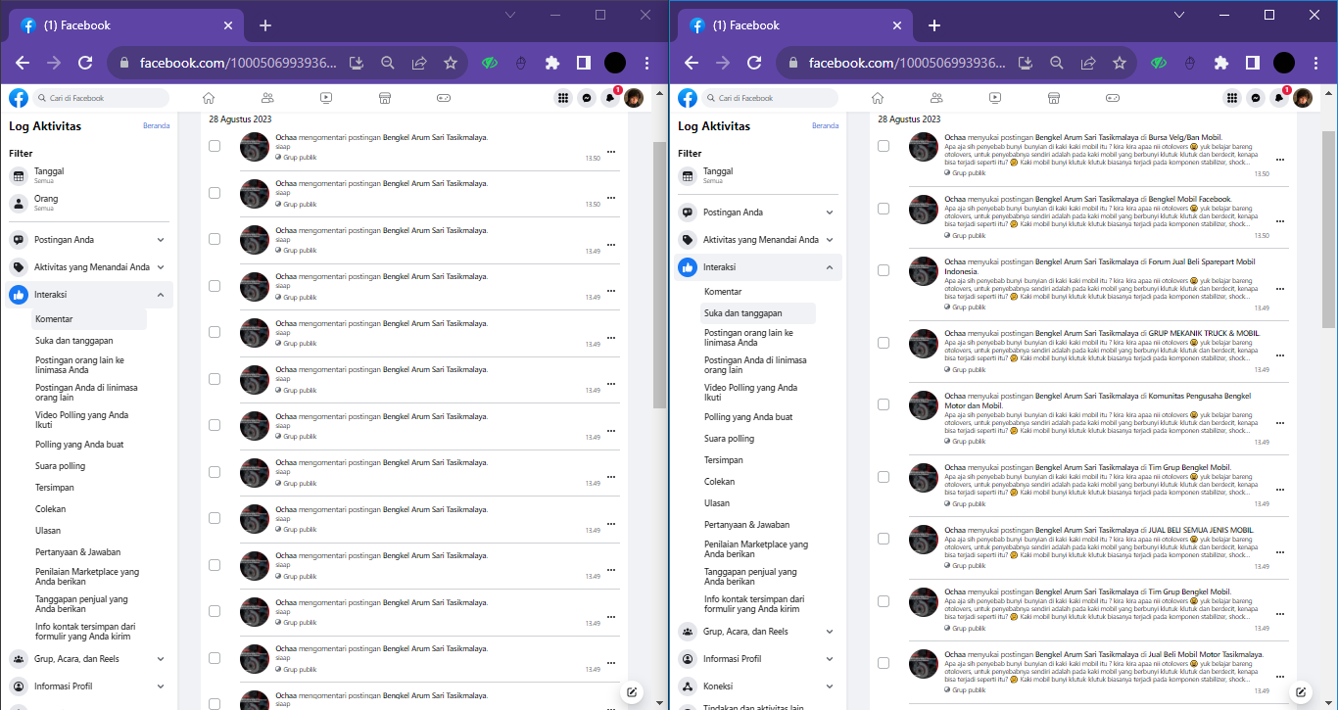
Task: Open Facebook Home icon in left window
Action: 208,98
